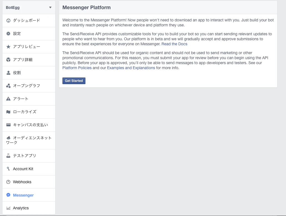Screen dimensions: 286x216
Task: Click the megaphone Audience Network icon
Action: 8,138
